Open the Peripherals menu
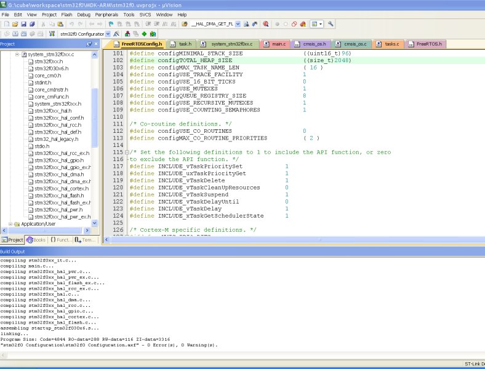This screenshot has width=485, height=369. (106, 14)
